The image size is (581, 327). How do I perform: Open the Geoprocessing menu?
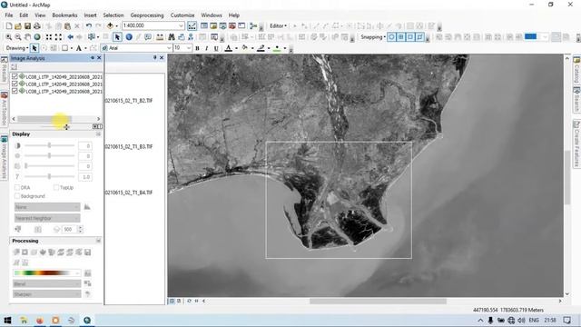coord(147,15)
